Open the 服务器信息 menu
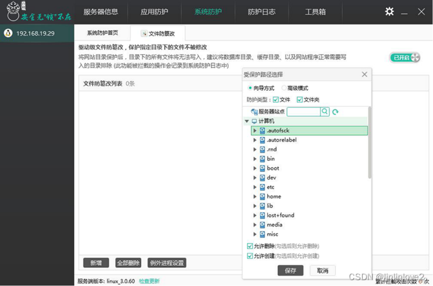The width and height of the screenshot is (433, 286). (x=101, y=12)
